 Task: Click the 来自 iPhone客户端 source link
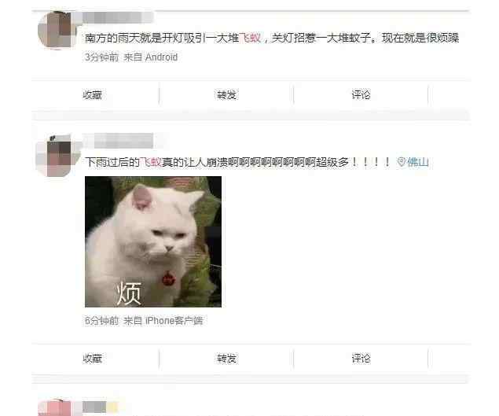[163, 321]
